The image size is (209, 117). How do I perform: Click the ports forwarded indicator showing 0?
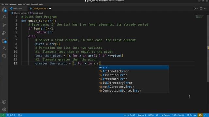click(x=20, y=115)
